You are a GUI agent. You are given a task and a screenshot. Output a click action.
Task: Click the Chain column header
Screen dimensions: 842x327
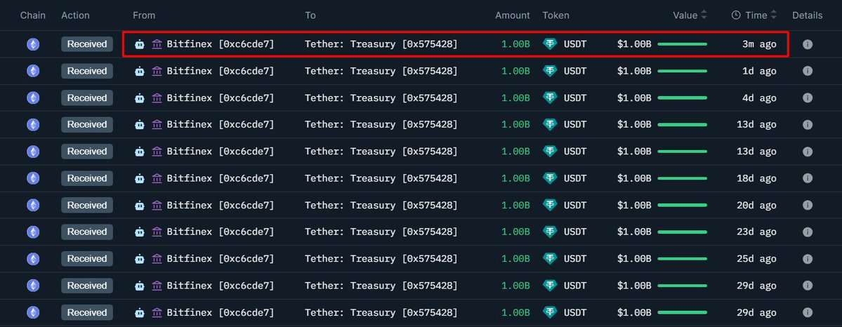point(33,15)
